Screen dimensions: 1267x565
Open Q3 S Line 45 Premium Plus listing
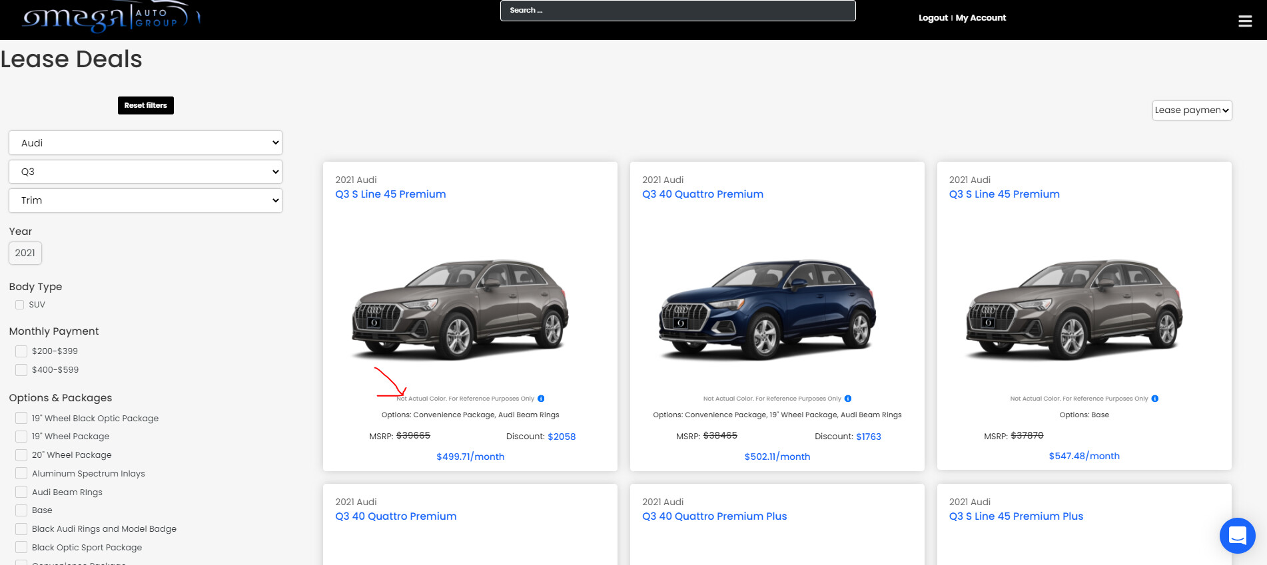click(1016, 516)
